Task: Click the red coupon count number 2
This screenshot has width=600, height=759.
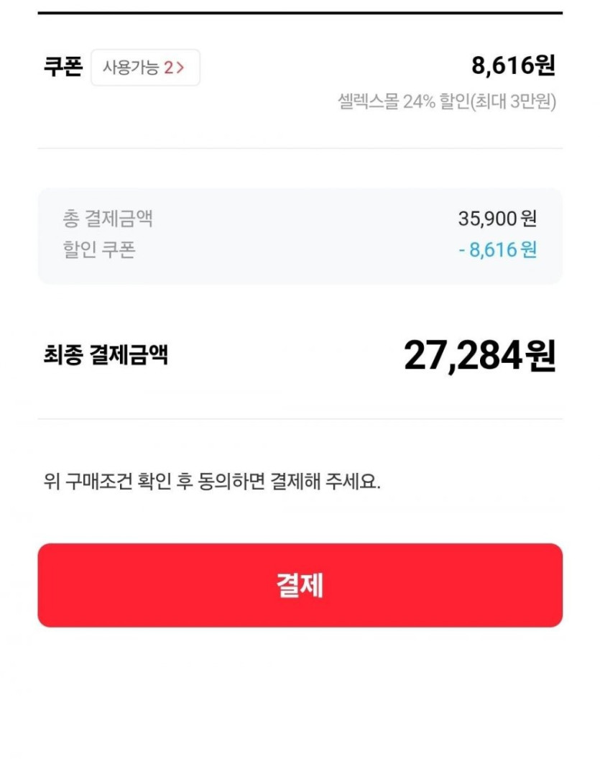Action: click(x=168, y=68)
